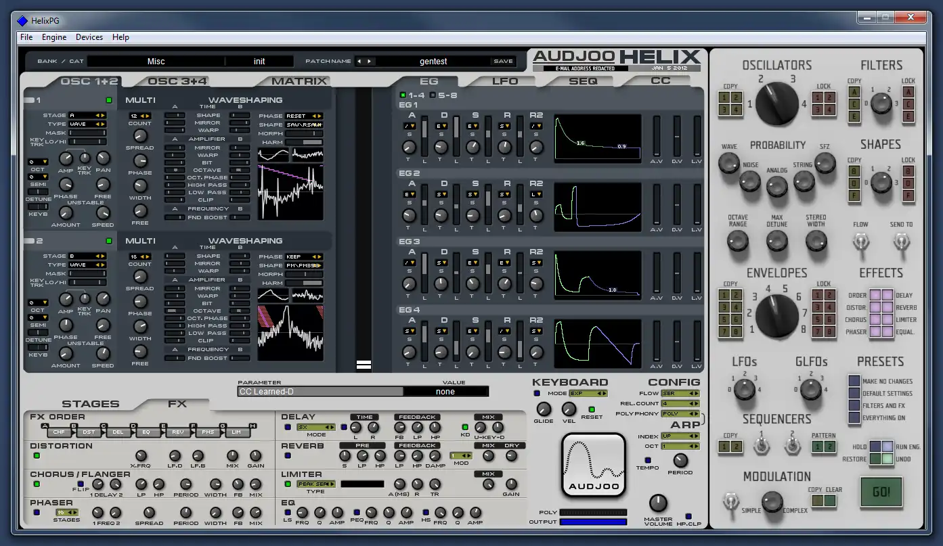
Task: Click oscillator 1 Pan knob
Action: pyautogui.click(x=103, y=158)
